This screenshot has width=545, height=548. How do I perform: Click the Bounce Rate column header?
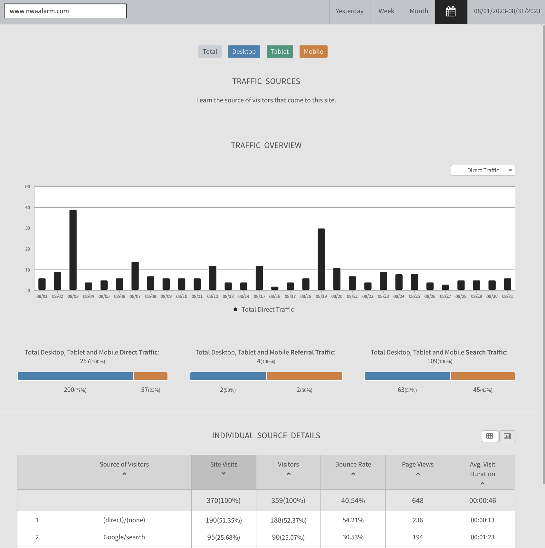point(353,472)
